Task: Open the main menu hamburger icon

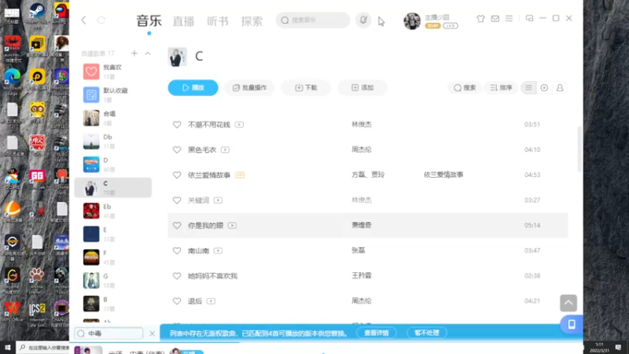Action: point(509,18)
